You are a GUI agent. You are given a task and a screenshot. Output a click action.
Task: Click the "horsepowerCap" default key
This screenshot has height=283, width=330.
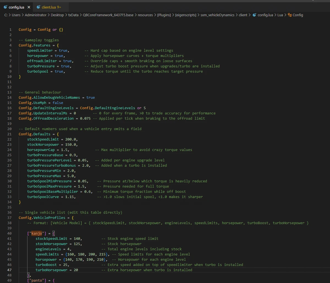(x=41, y=150)
